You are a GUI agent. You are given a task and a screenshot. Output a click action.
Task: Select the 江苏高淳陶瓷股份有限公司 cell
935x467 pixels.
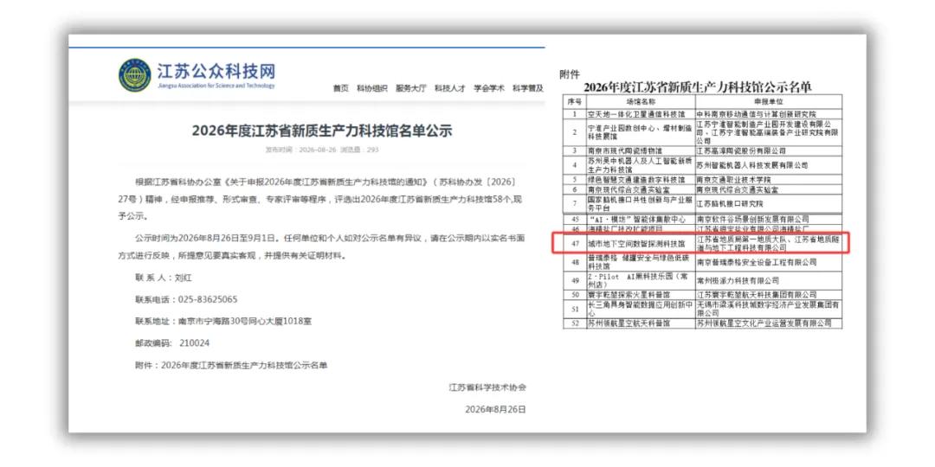click(768, 151)
